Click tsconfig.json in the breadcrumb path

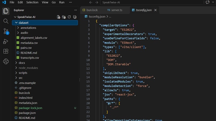[x=97, y=17]
